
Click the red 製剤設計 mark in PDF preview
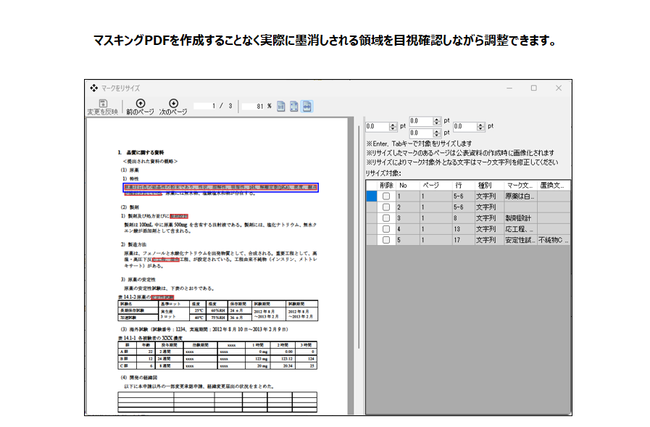[179, 216]
